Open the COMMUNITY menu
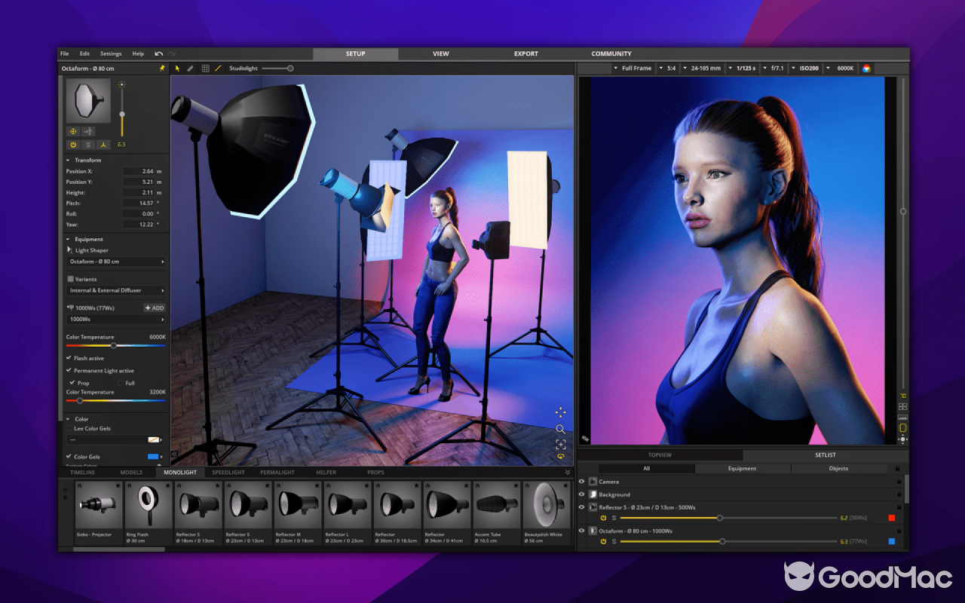 pyautogui.click(x=611, y=54)
